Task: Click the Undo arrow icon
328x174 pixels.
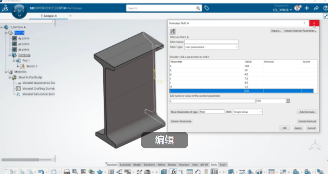Action: [41, 172]
